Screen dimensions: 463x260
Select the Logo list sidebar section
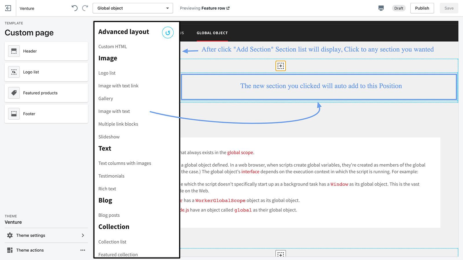click(46, 72)
